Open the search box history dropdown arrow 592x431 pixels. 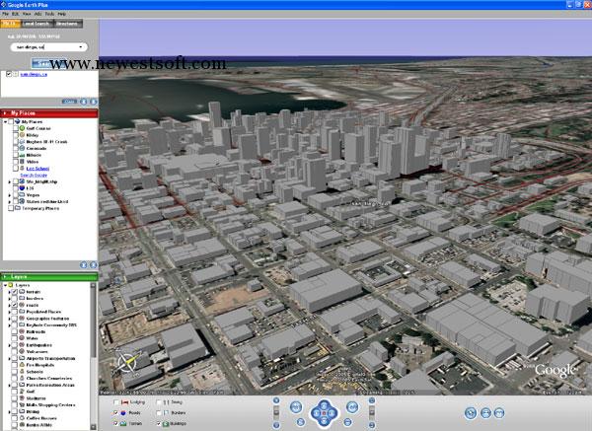pyautogui.click(x=81, y=47)
